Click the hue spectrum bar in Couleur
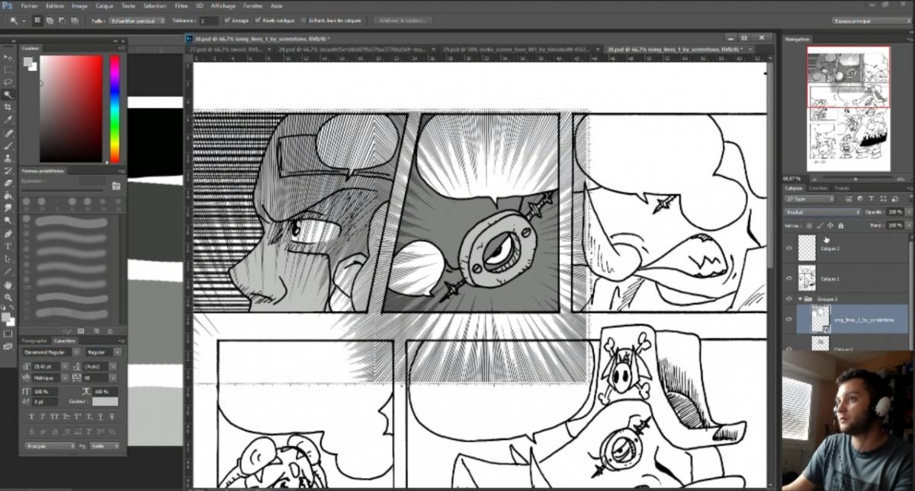Image resolution: width=915 pixels, height=491 pixels. [x=115, y=108]
